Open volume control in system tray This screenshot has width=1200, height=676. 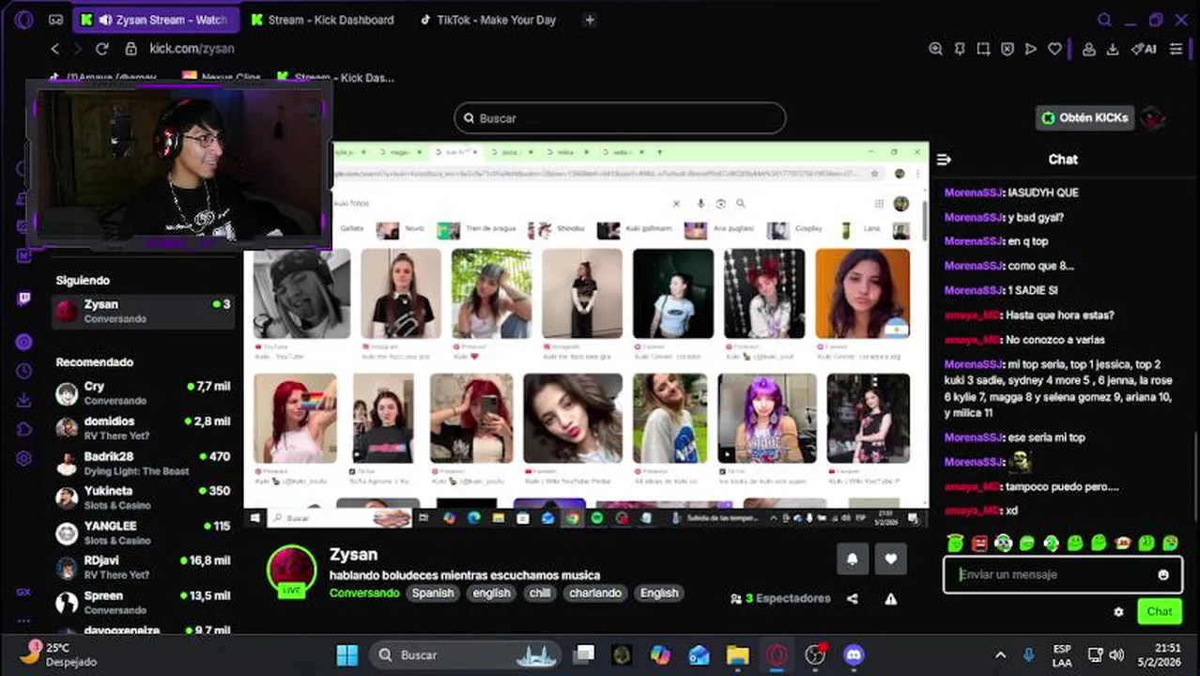click(1116, 655)
